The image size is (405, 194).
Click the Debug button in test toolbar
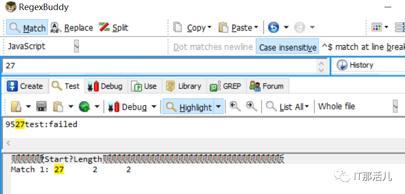[128, 107]
